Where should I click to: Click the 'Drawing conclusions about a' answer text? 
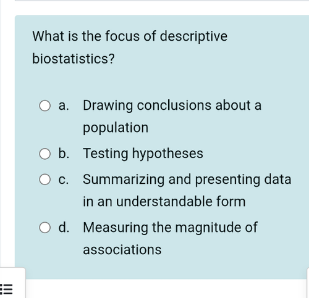point(172,106)
